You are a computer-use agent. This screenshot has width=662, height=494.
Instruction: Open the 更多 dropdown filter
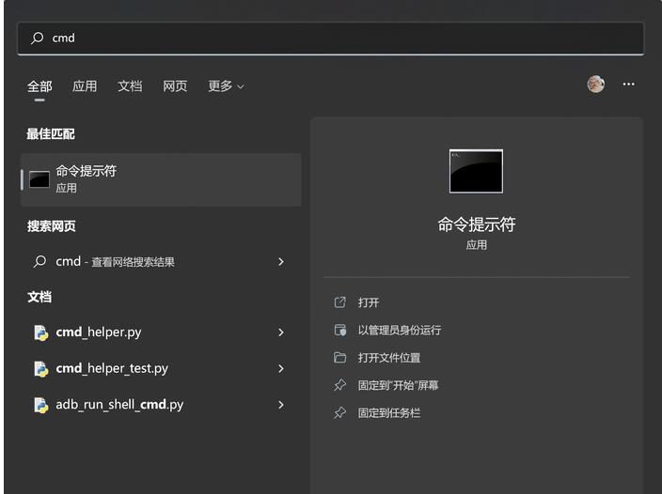point(226,86)
